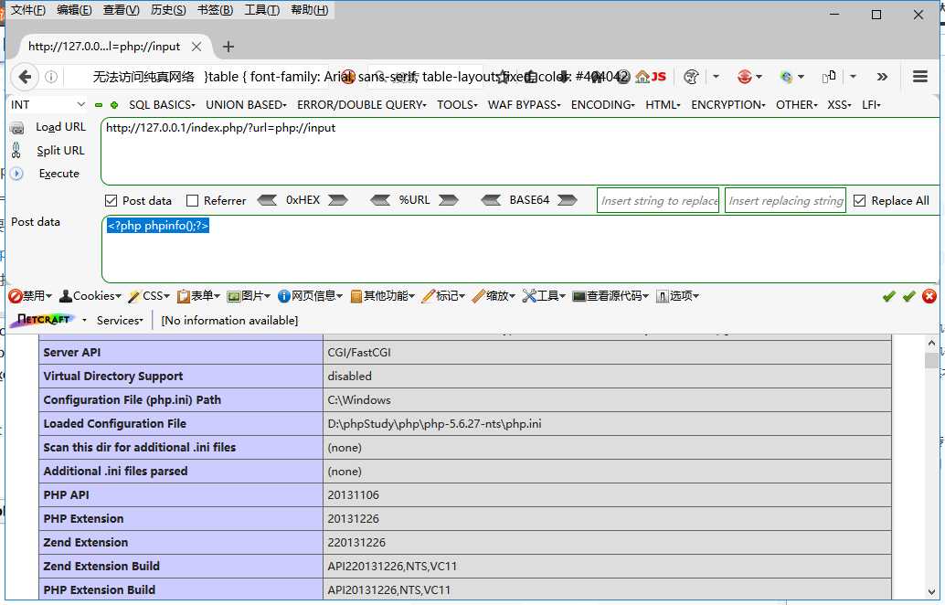945x605 pixels.
Task: Expand the SQL BASICS dropdown
Action: pos(162,105)
